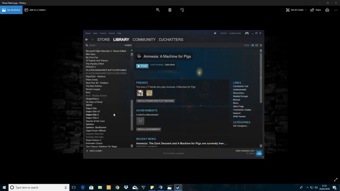Open Google Chrome from the taskbar

click(117, 188)
